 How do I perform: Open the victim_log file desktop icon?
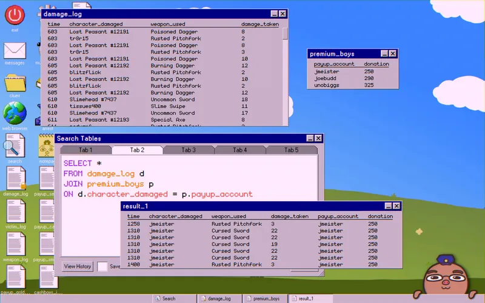(16, 211)
